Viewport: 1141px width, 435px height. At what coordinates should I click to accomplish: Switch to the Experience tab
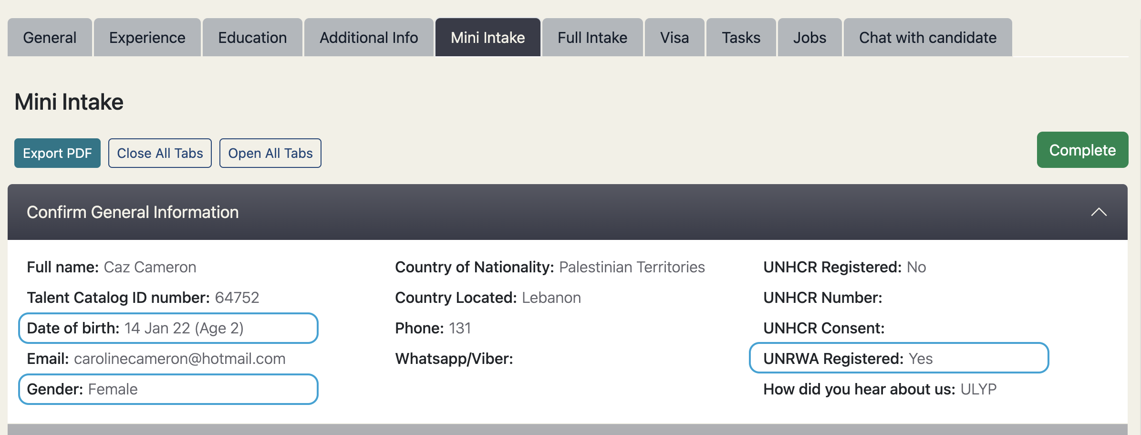click(147, 38)
